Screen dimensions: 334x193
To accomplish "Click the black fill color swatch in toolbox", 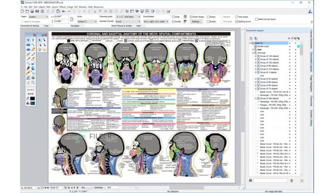I will 32,98.
